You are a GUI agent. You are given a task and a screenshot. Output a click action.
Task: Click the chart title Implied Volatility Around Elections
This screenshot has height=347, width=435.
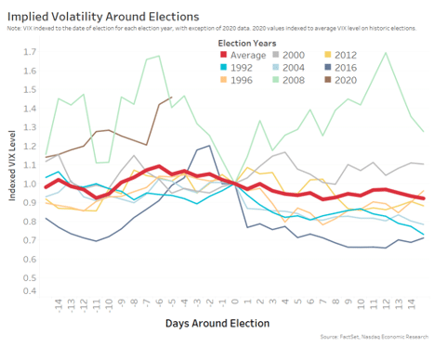coord(103,17)
